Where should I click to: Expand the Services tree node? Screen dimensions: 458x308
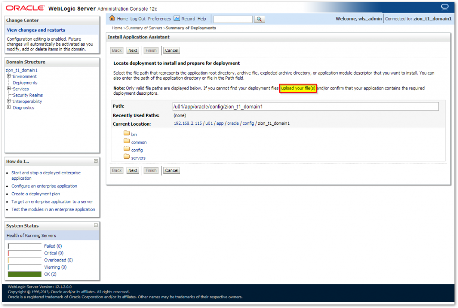(9, 89)
